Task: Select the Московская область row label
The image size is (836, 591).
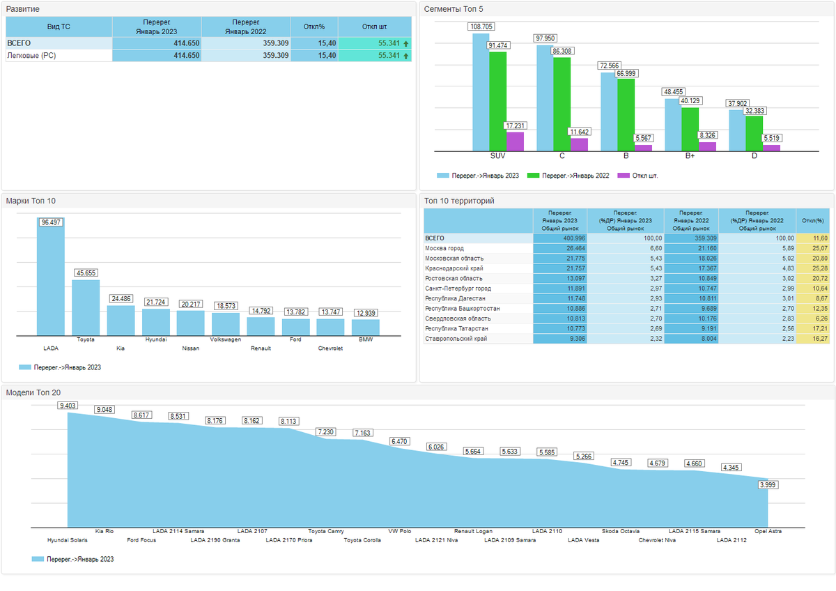Action: tap(454, 259)
